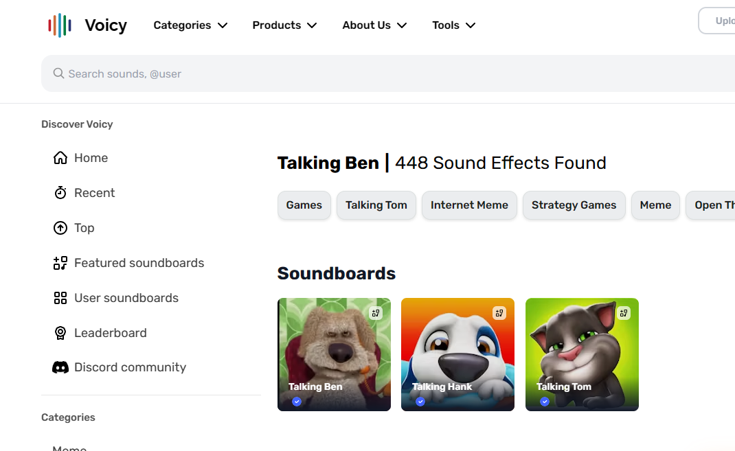Viewport: 735px width, 451px height.
Task: Choose the Strategy Games tag
Action: click(x=574, y=205)
